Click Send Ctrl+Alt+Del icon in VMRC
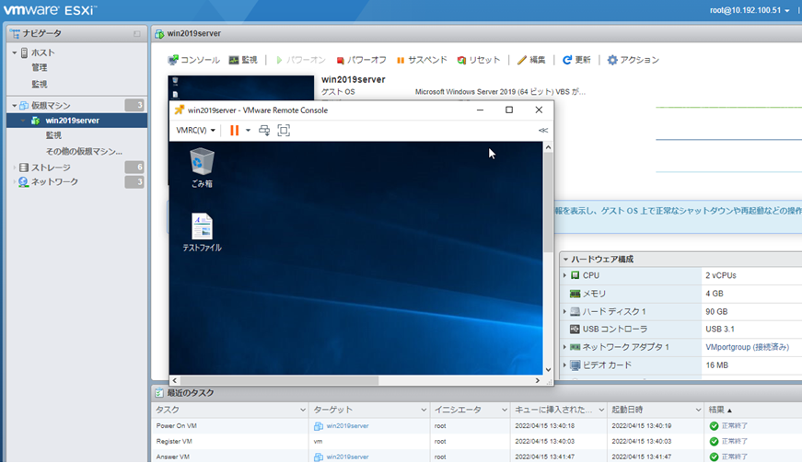This screenshot has height=463, width=802. point(264,131)
